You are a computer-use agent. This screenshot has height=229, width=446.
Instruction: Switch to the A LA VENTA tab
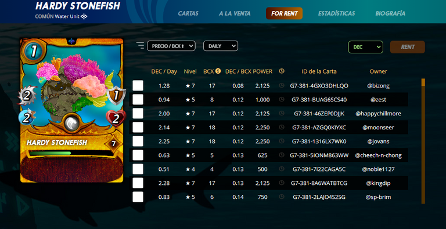coord(235,13)
